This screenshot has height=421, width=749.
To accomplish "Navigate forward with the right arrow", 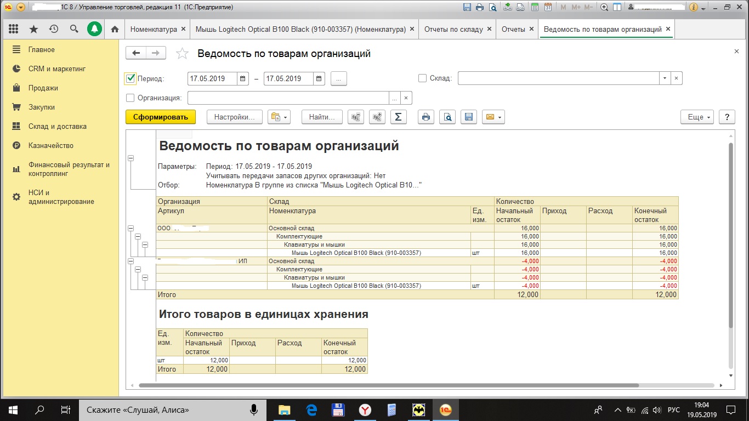I will click(156, 53).
